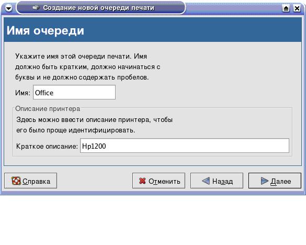
Task: Proceed with the Далее button
Action: tap(275, 181)
